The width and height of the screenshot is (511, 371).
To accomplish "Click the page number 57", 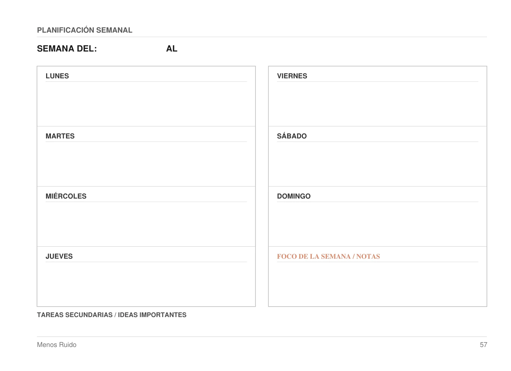I will (x=483, y=345).
